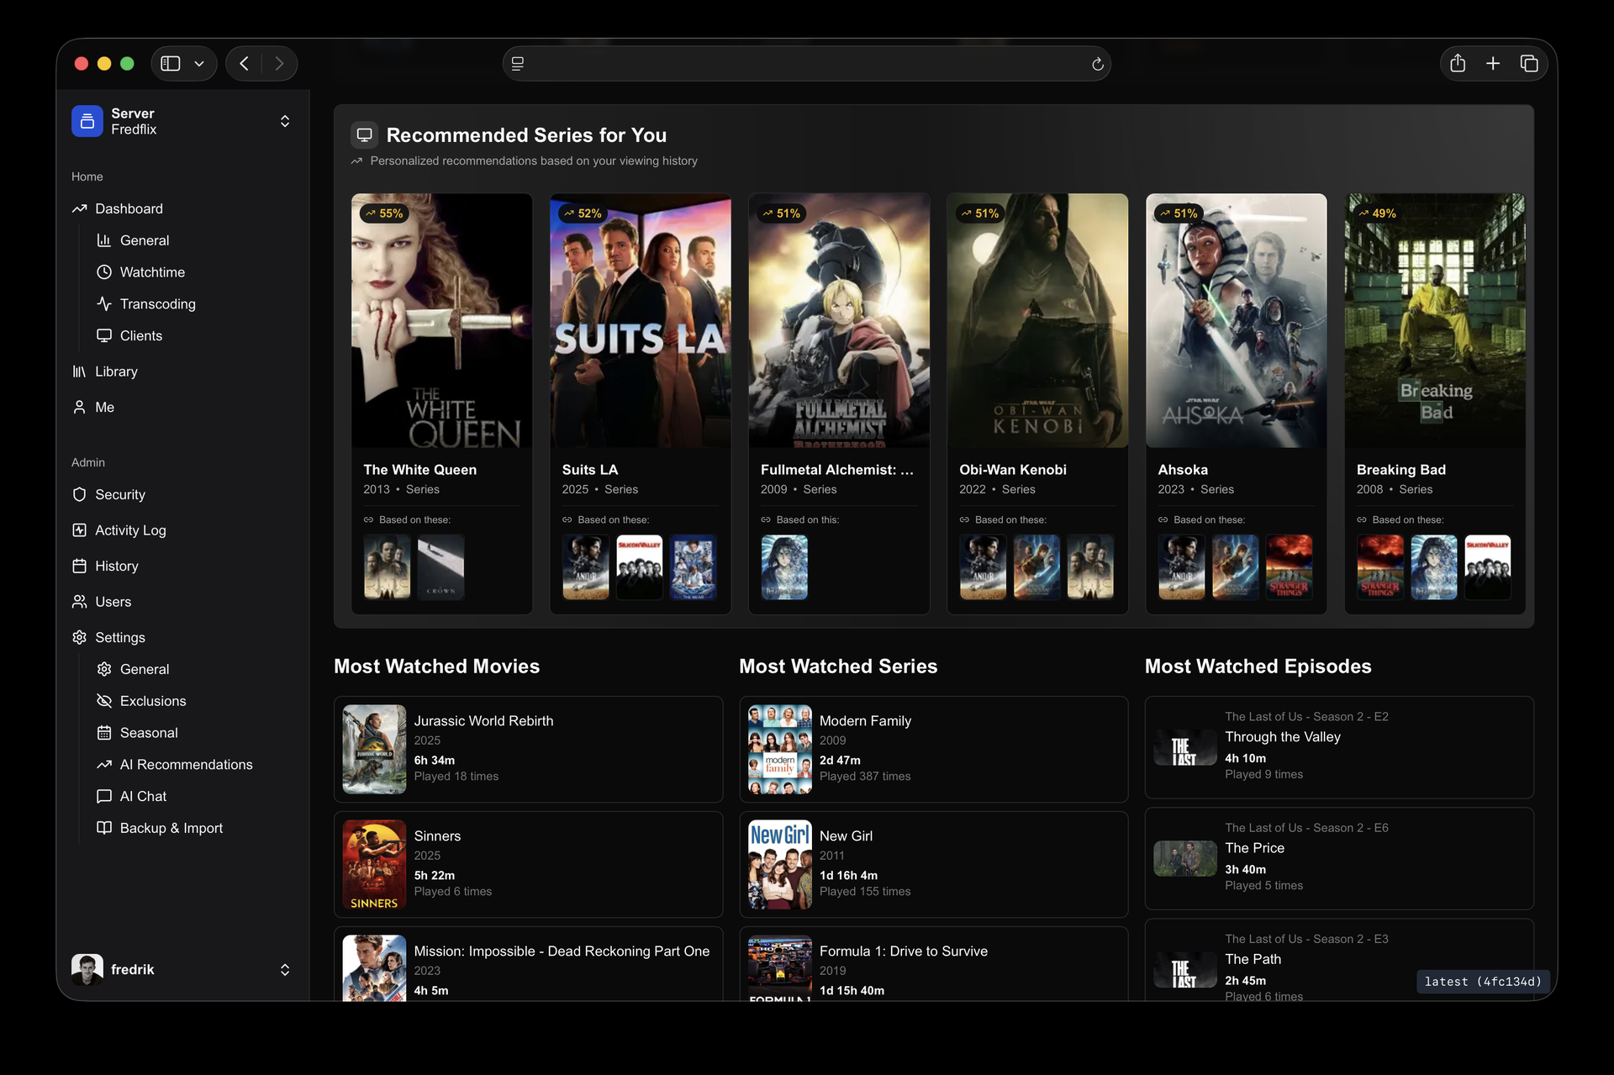Click the Backup & Import book icon
This screenshot has height=1075, width=1614.
pos(104,828)
